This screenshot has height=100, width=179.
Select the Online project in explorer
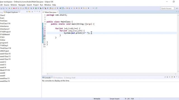click(3, 40)
